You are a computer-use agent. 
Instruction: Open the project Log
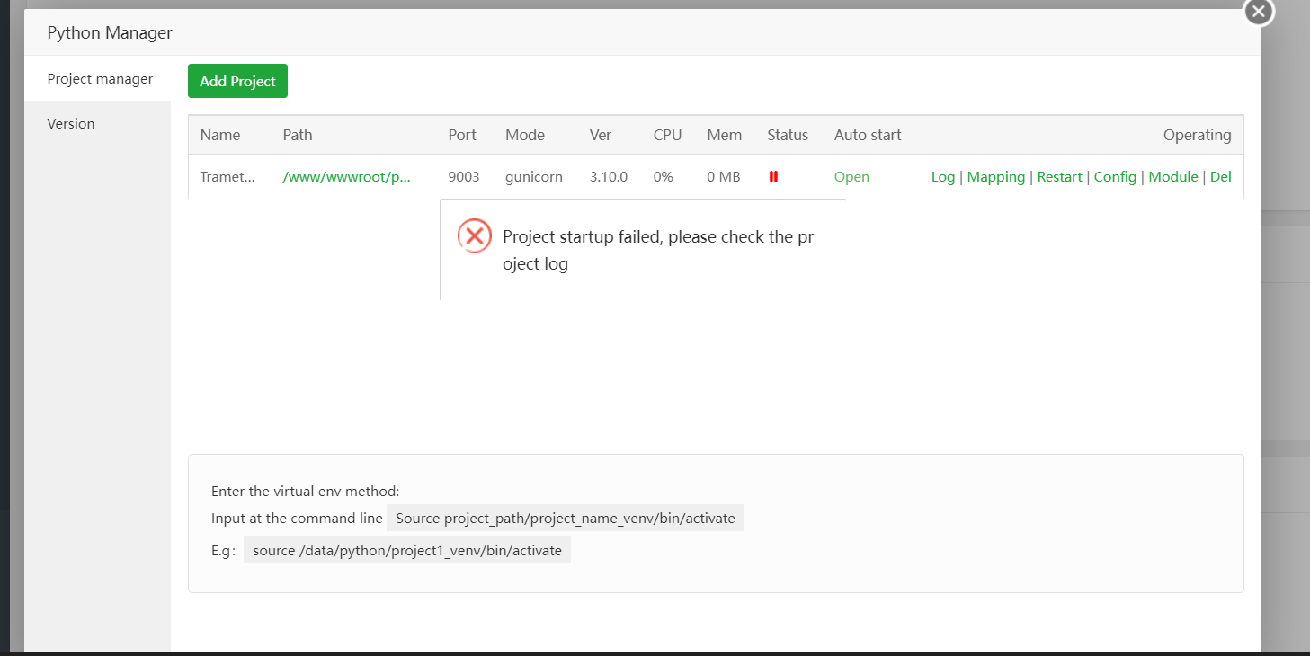(943, 177)
